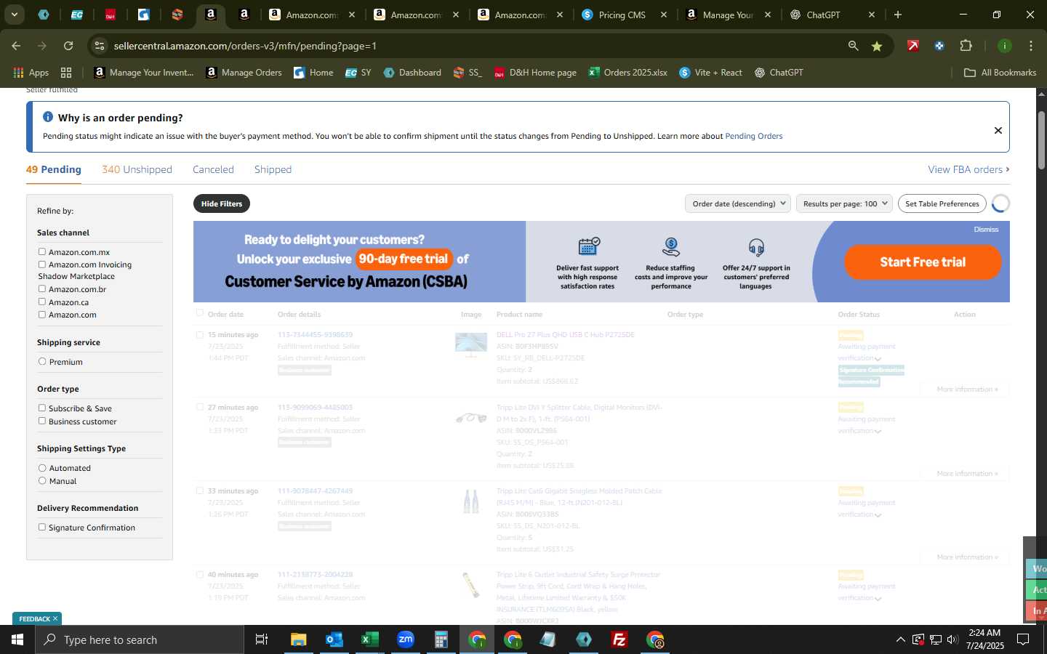Open the All Bookmarks folder
This screenshot has width=1047, height=654.
tap(1000, 73)
